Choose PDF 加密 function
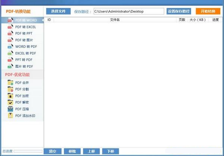This screenshot has width=224, height=156. tap(22, 96)
